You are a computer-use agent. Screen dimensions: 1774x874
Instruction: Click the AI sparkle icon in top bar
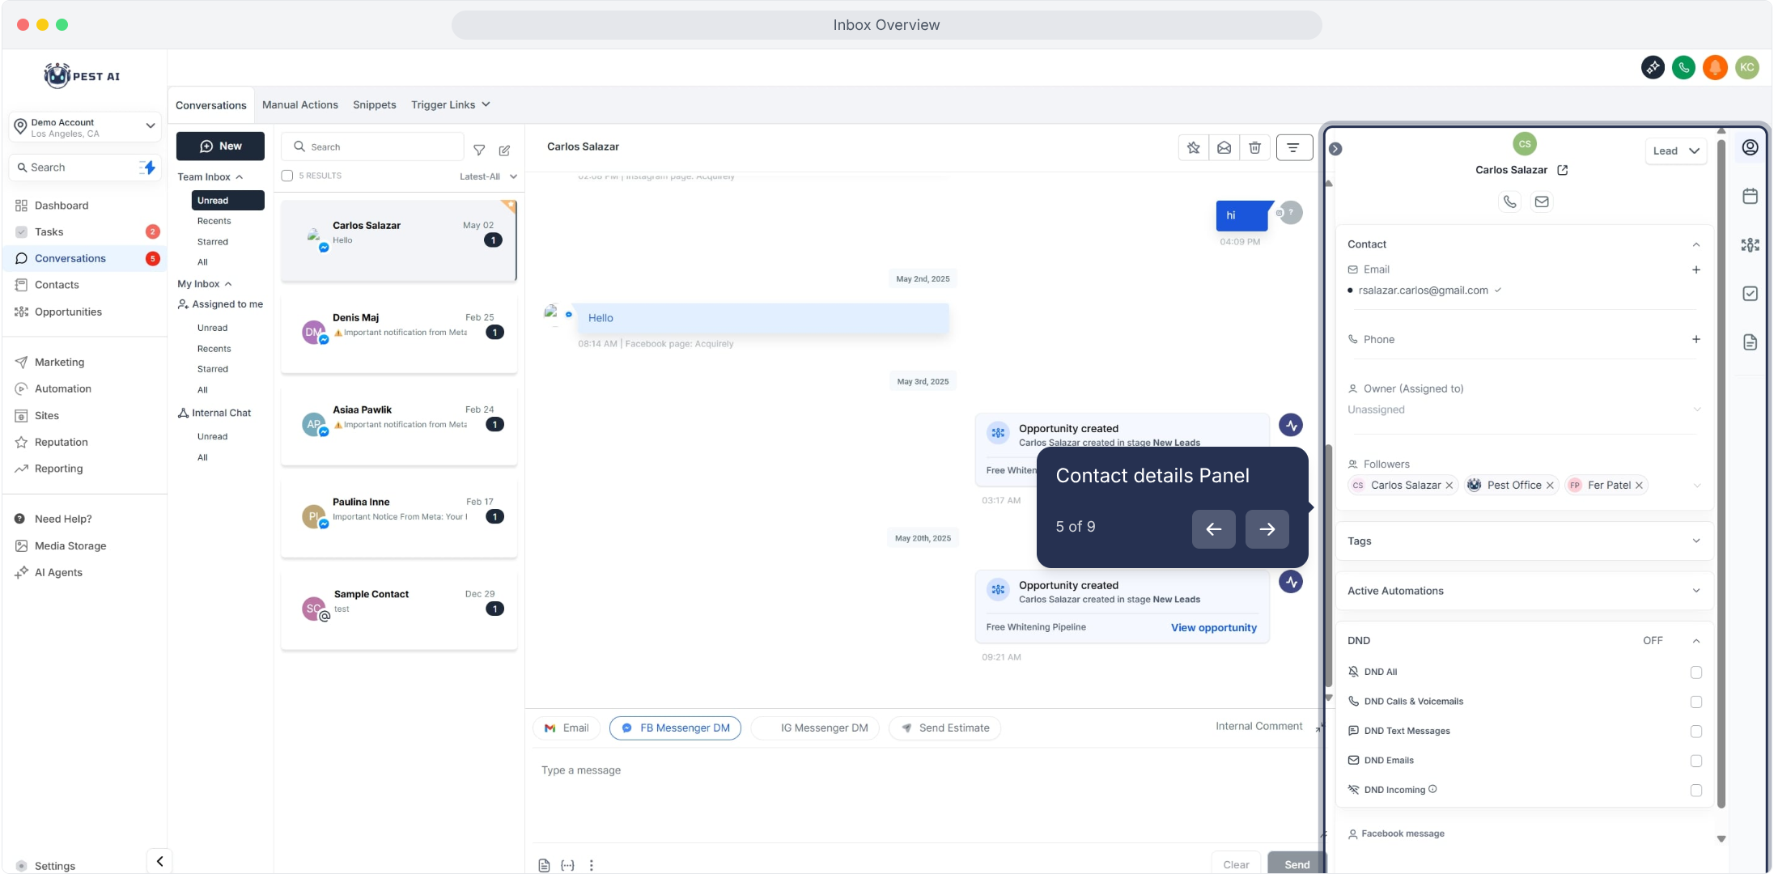(x=1653, y=67)
